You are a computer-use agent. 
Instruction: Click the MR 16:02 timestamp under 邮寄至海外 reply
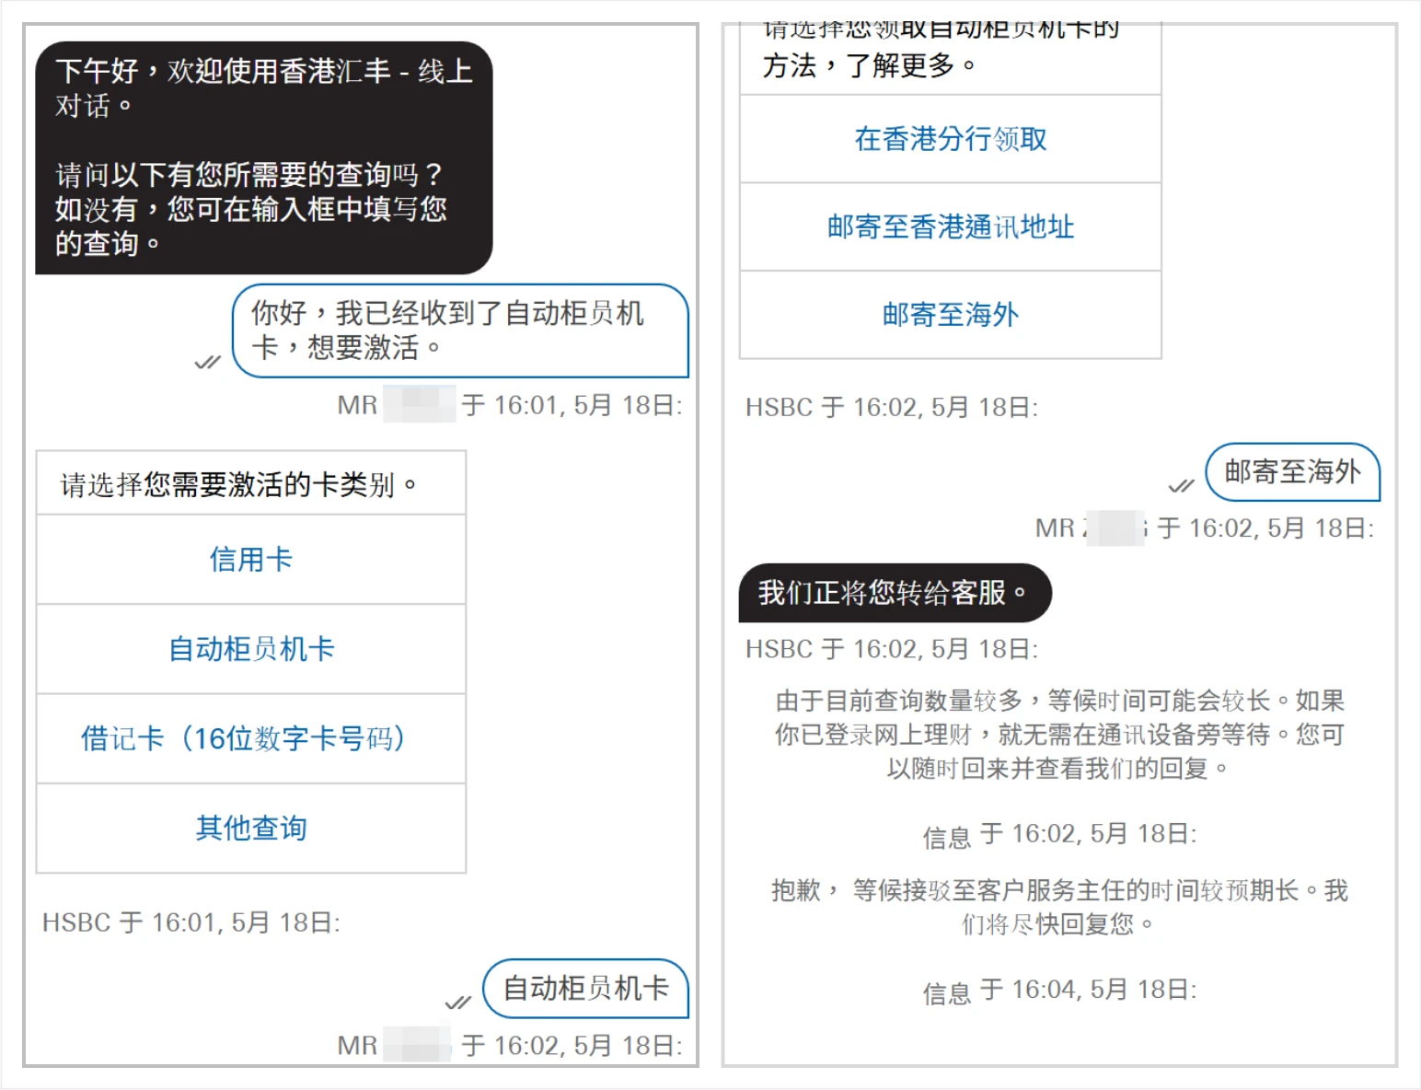click(1205, 528)
